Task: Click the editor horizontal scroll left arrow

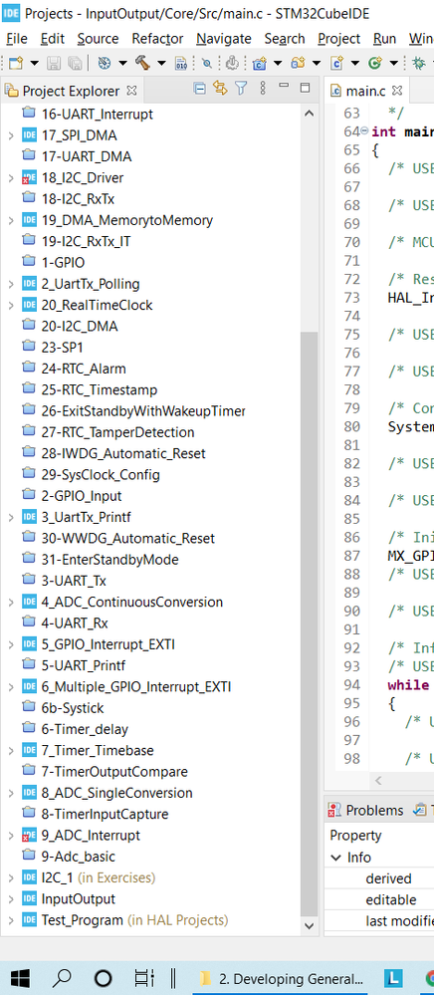Action: pos(378,780)
